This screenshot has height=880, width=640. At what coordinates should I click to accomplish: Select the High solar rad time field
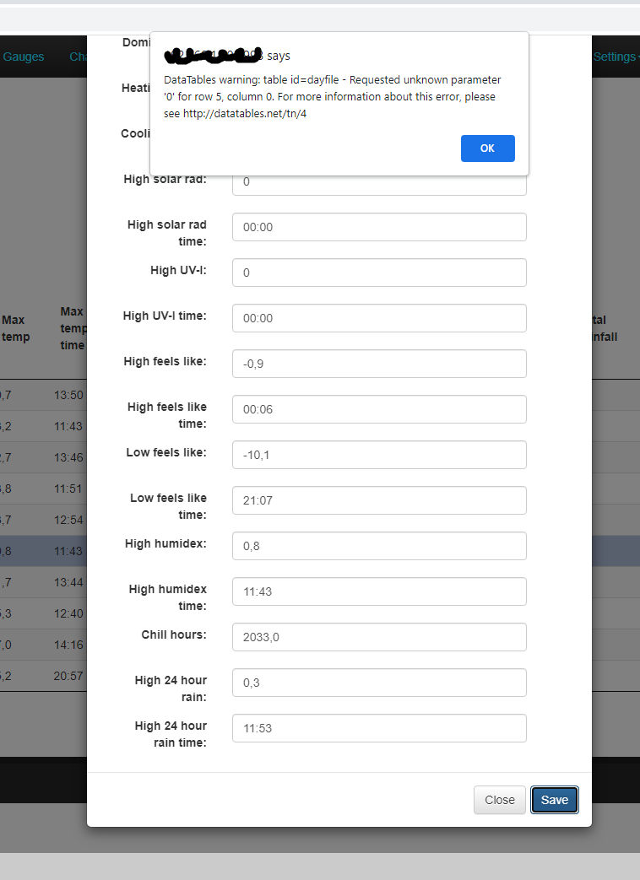click(x=379, y=227)
